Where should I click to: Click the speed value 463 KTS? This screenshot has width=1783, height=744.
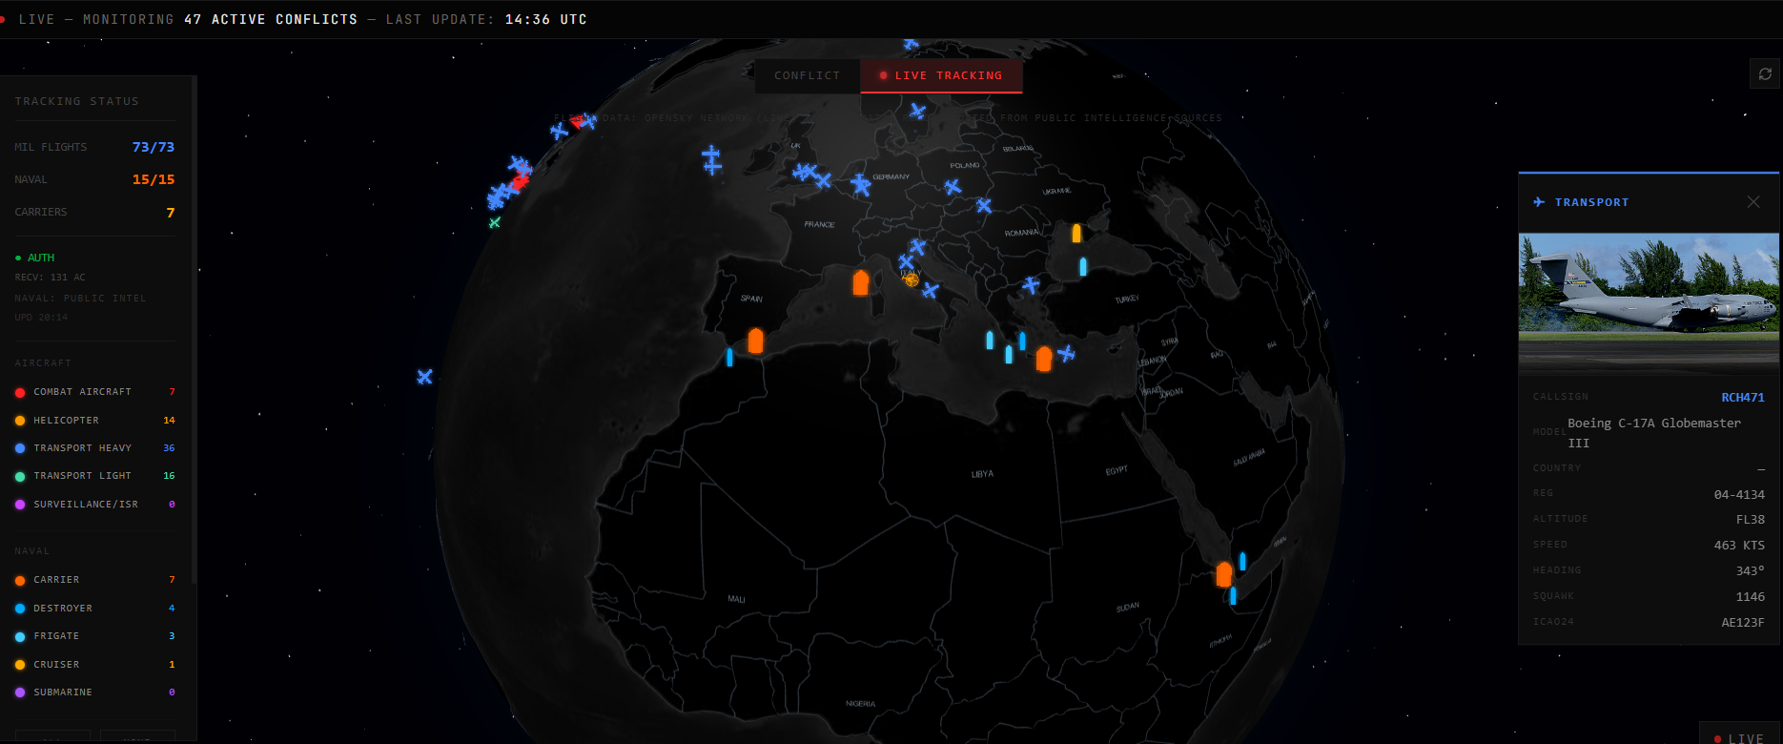tap(1739, 546)
